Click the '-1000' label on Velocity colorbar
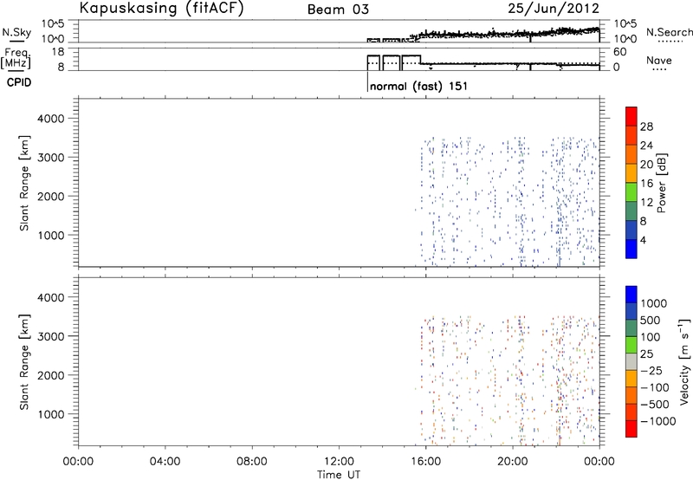 pos(658,421)
